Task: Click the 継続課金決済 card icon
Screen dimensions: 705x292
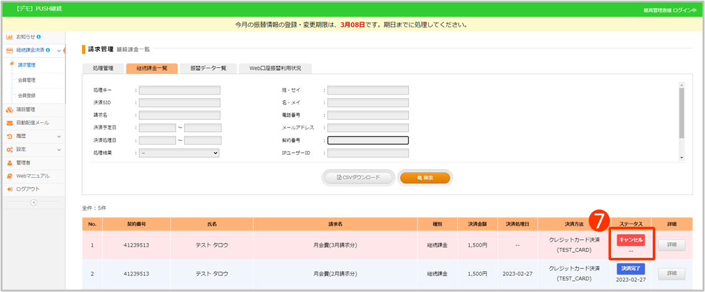Action: pyautogui.click(x=9, y=50)
